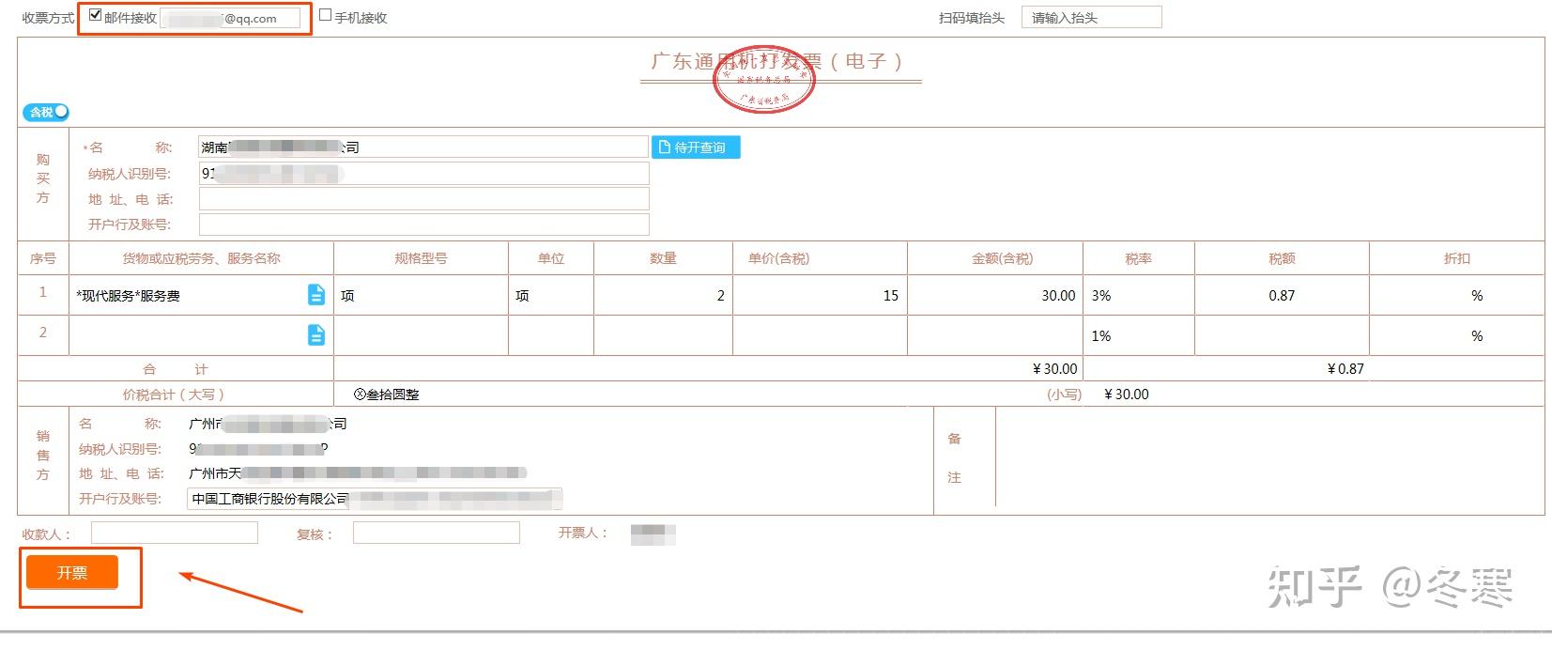Click the row 1 规格型号 cell 项
Image resolution: width=1552 pixels, height=650 pixels.
[421, 295]
